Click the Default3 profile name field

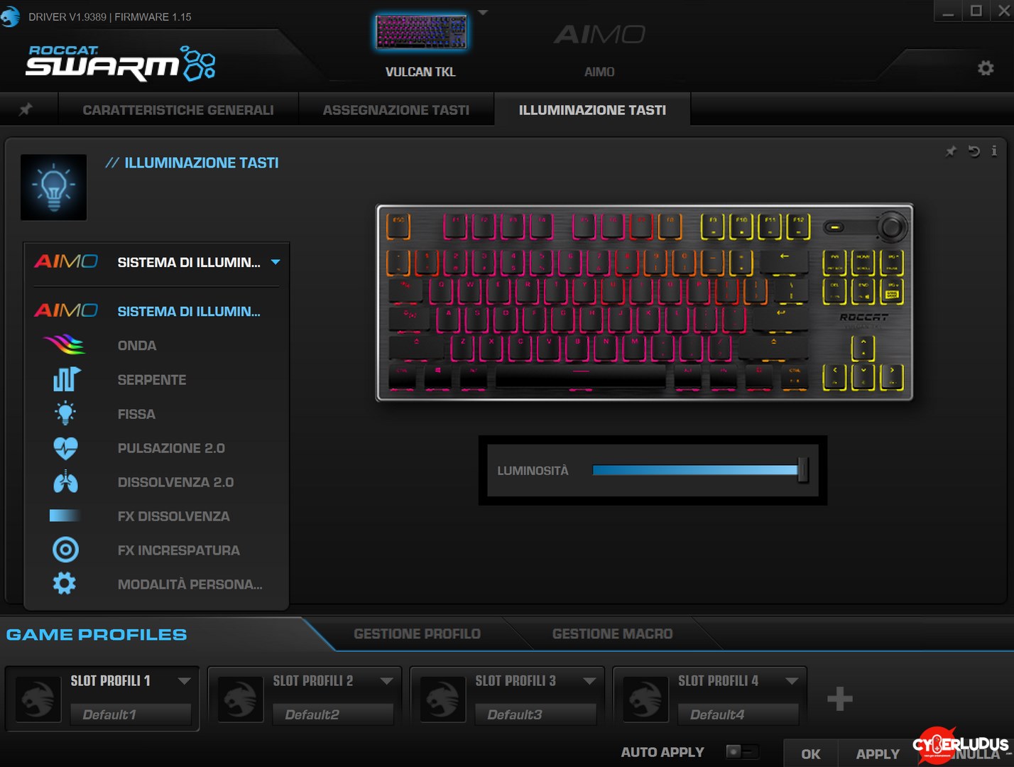coord(535,714)
